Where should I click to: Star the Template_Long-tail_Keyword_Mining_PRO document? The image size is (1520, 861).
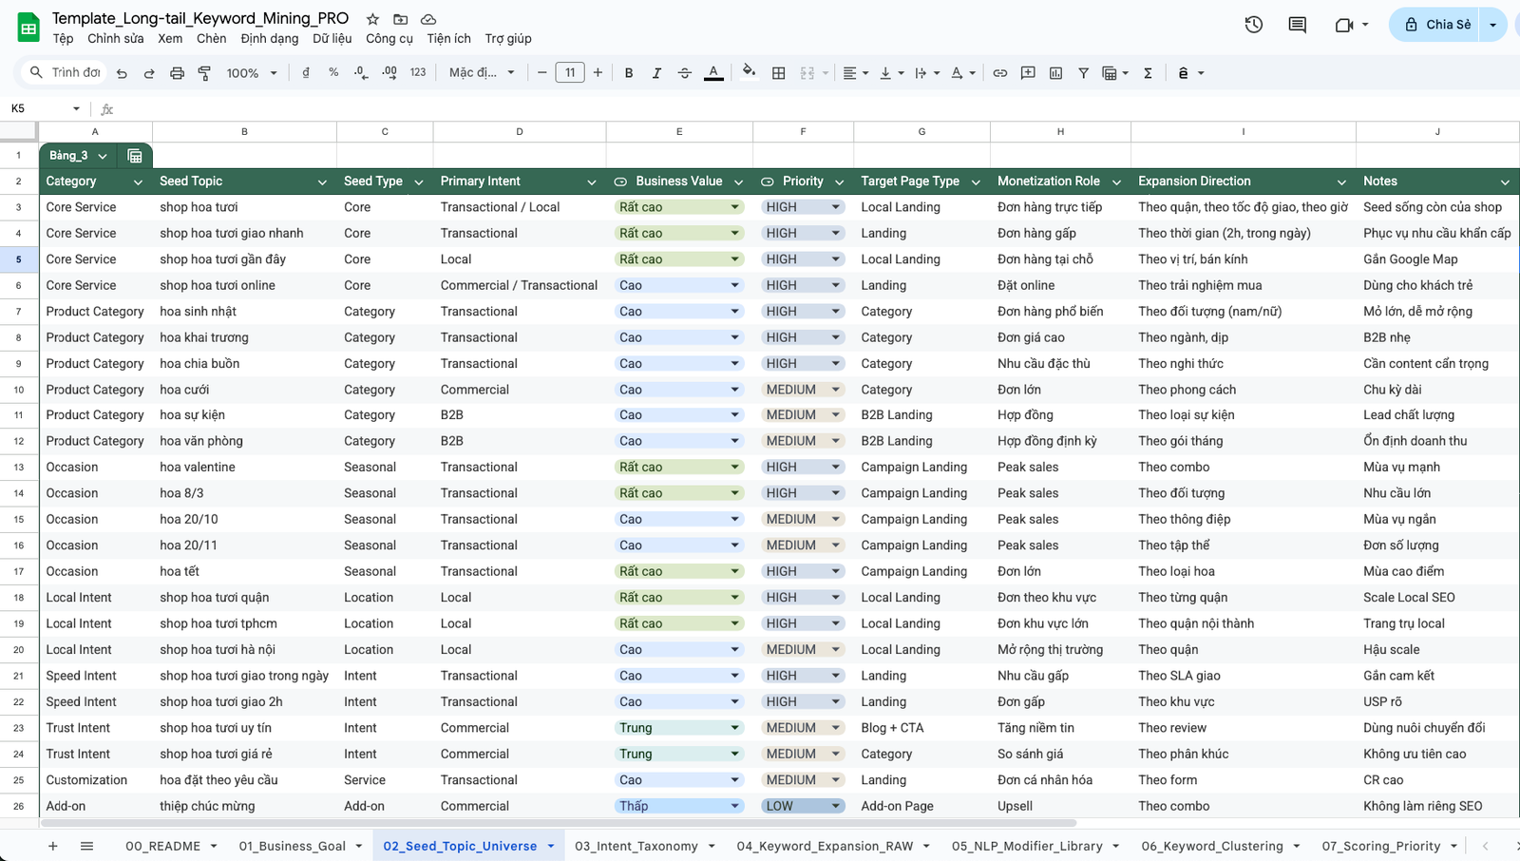pos(372,19)
